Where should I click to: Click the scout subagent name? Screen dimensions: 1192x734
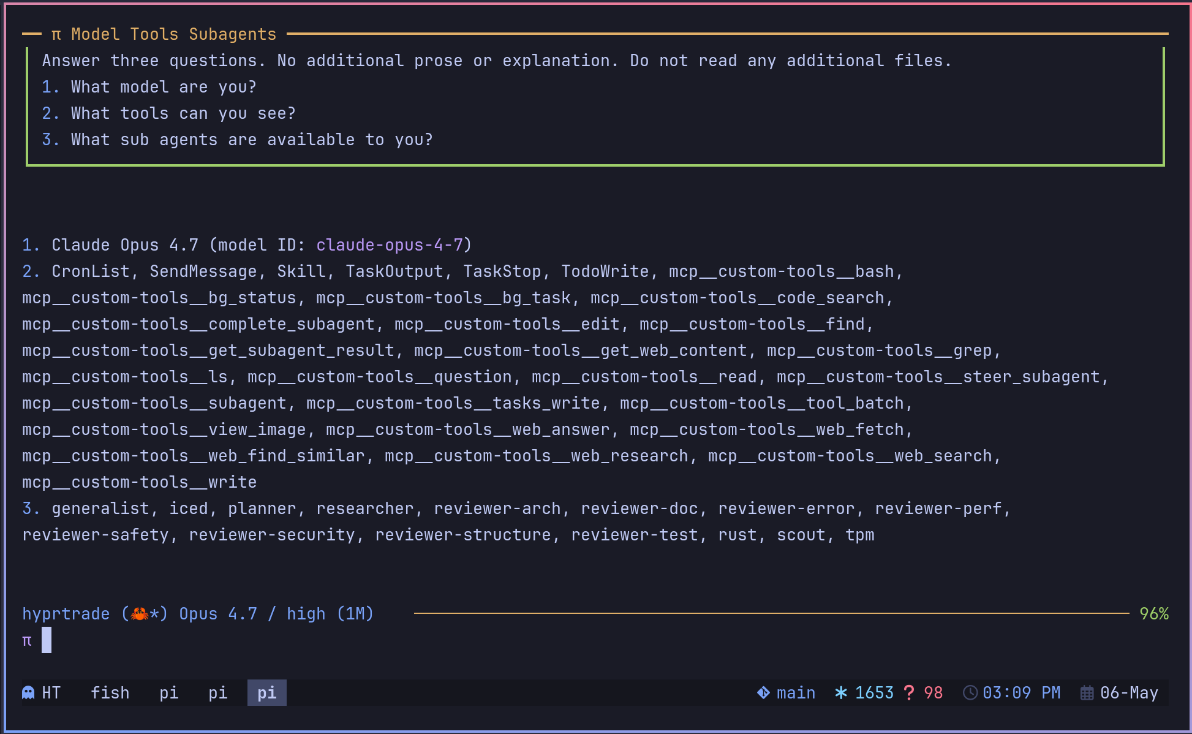click(x=801, y=535)
